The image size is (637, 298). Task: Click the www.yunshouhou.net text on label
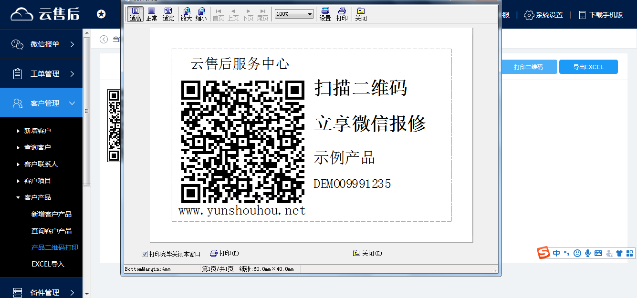pyautogui.click(x=242, y=210)
